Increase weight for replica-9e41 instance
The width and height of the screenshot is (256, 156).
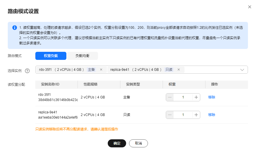pos(196,115)
